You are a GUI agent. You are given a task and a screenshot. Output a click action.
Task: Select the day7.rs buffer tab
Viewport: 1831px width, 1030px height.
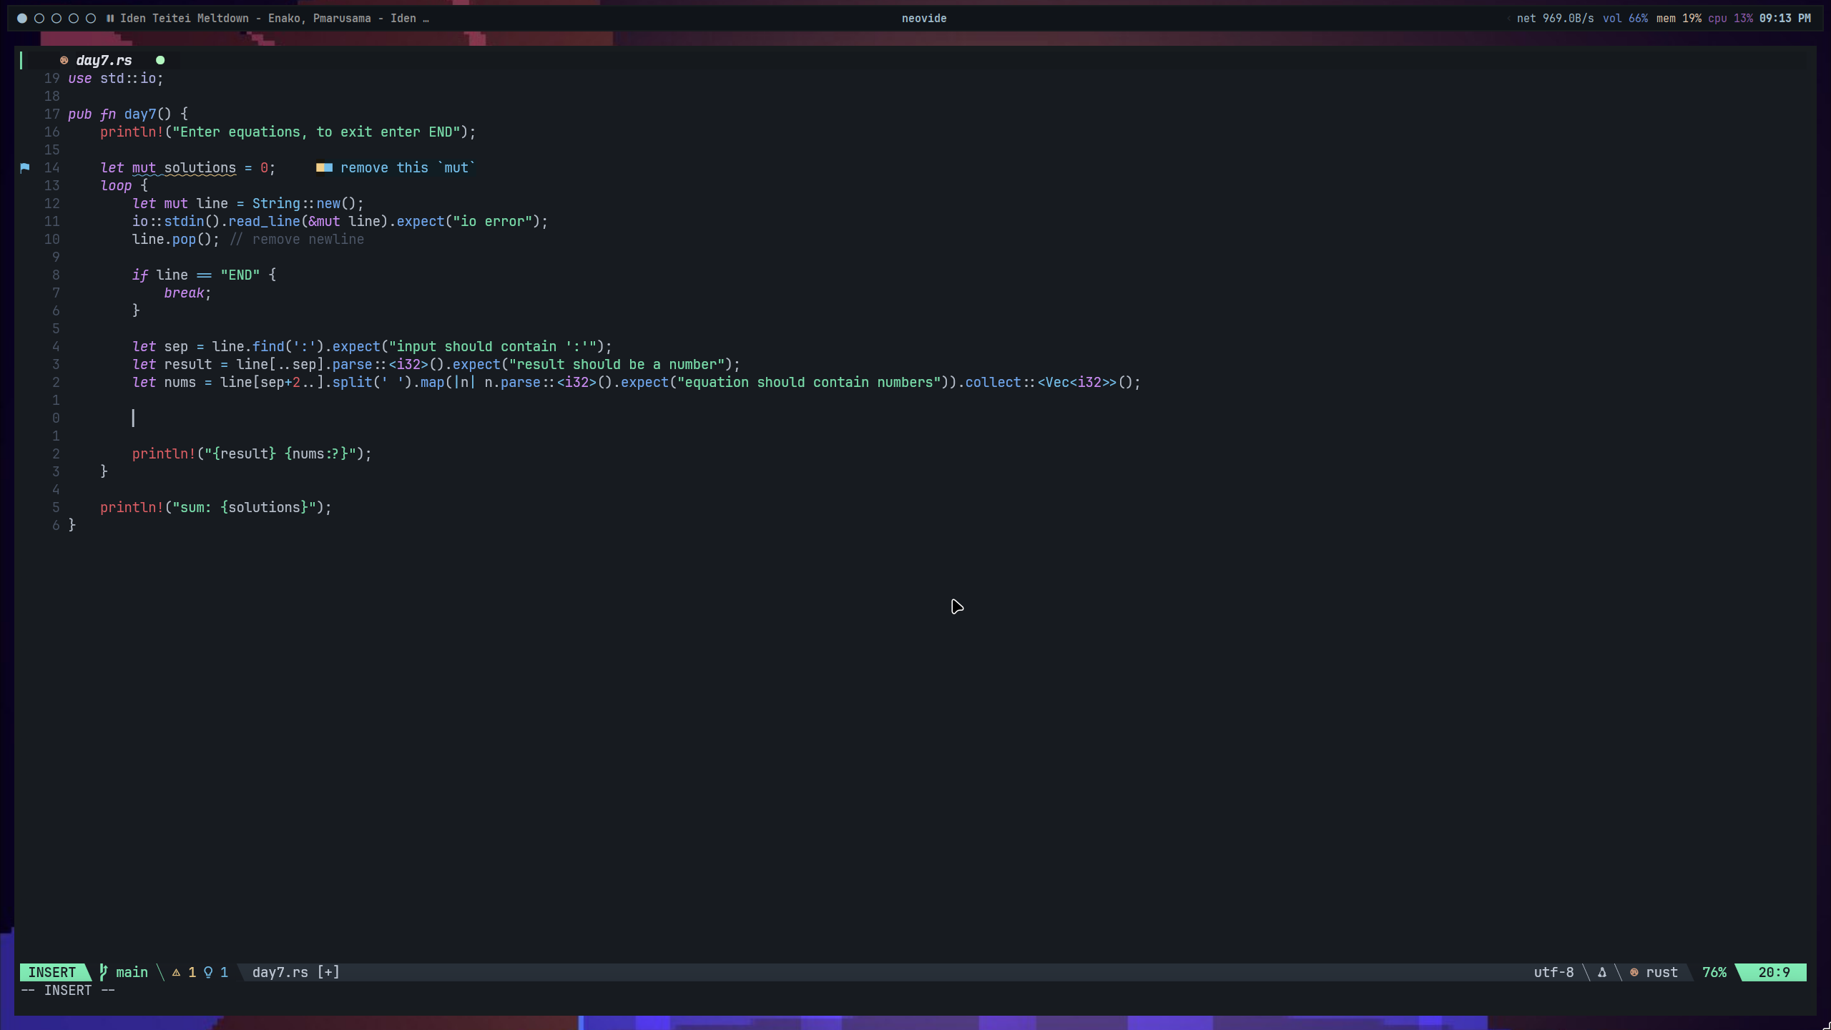click(104, 60)
